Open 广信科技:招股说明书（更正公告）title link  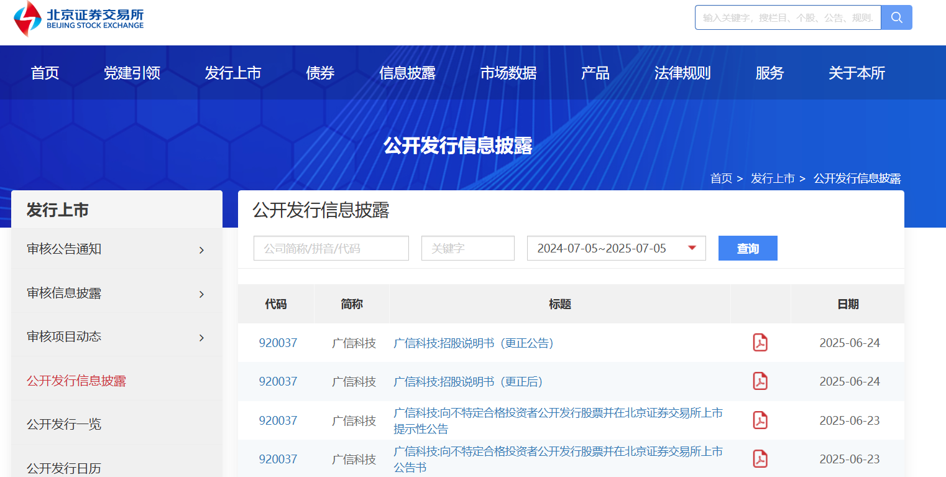tap(474, 343)
